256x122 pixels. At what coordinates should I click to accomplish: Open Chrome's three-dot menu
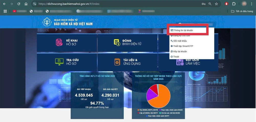[x=252, y=4]
